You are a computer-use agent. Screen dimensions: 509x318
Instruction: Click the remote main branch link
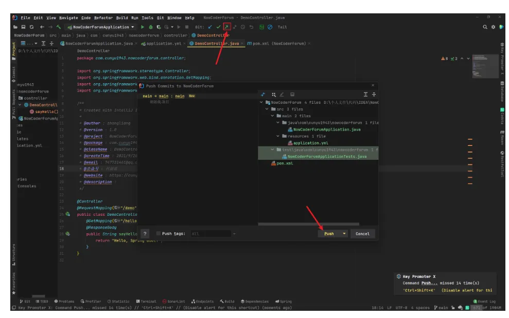[180, 96]
